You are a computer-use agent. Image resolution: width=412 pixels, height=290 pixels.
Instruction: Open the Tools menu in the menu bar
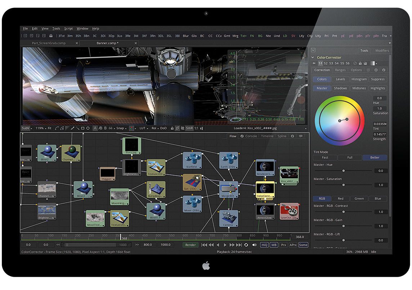click(56, 28)
